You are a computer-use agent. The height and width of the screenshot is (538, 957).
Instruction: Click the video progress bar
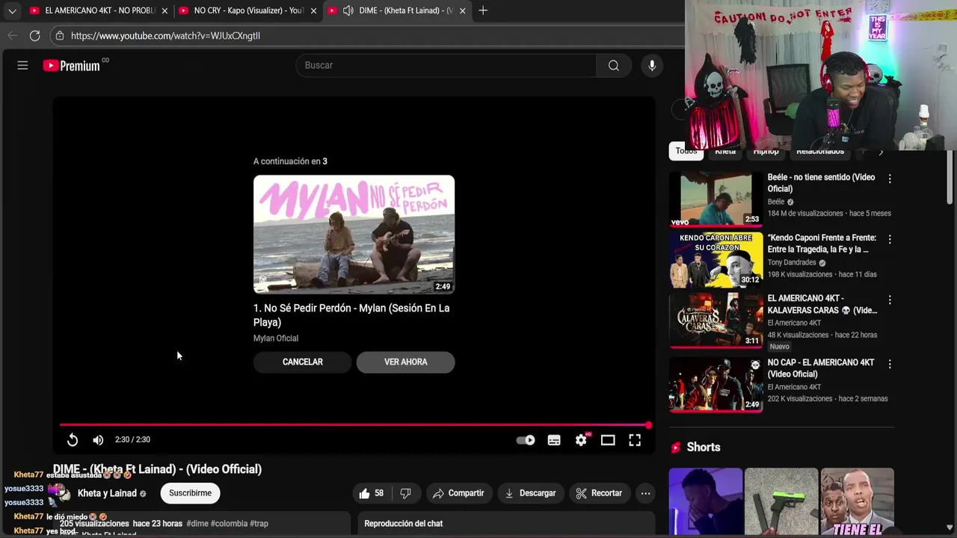click(354, 424)
